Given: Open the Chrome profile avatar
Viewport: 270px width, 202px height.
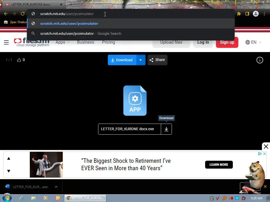Looking at the screenshot, I should (x=256, y=14).
